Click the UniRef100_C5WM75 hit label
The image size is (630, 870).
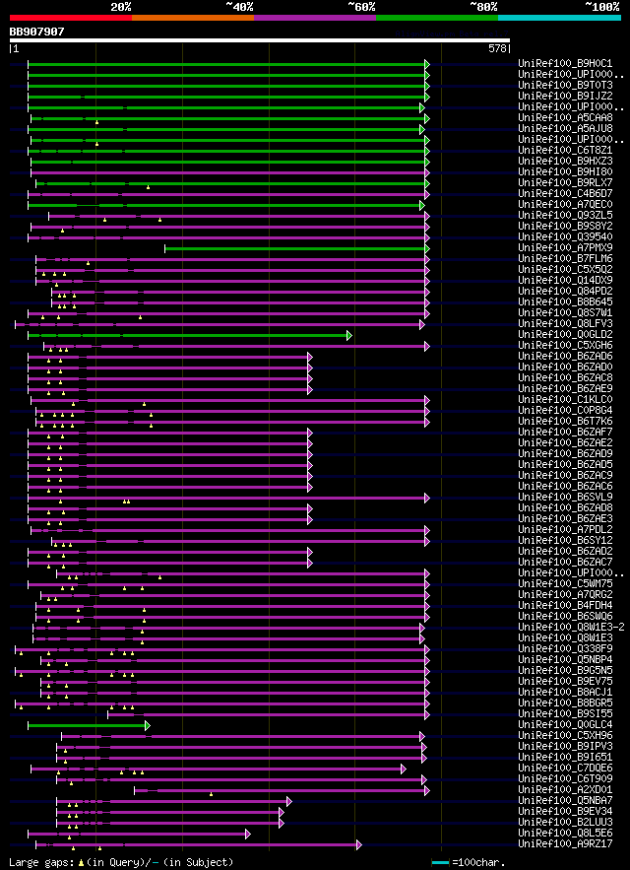565,583
